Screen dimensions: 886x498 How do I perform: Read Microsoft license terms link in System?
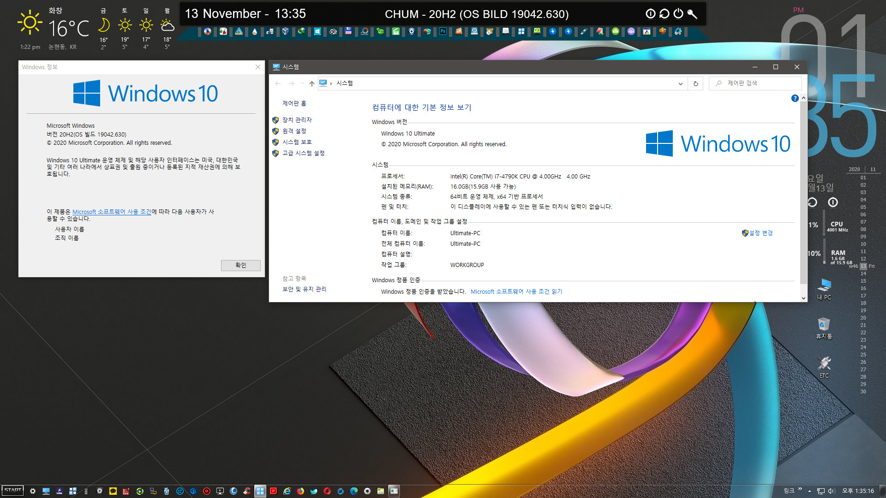click(516, 291)
